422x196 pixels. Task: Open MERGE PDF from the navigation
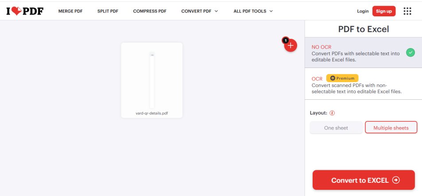[x=70, y=11]
